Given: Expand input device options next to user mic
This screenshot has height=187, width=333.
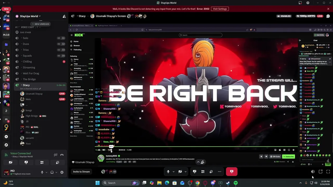Looking at the screenshot, I should tap(46, 172).
